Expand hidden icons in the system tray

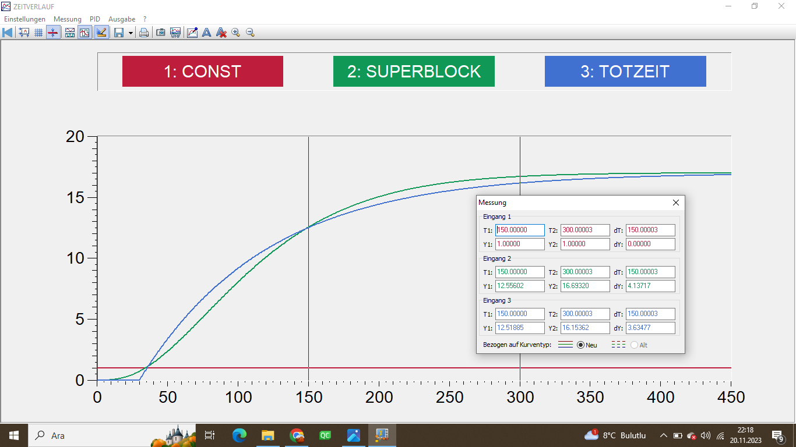[x=664, y=435]
